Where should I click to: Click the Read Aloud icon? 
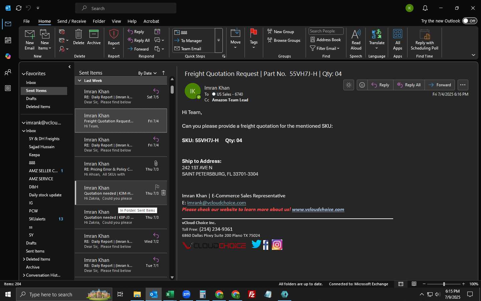pos(356,34)
